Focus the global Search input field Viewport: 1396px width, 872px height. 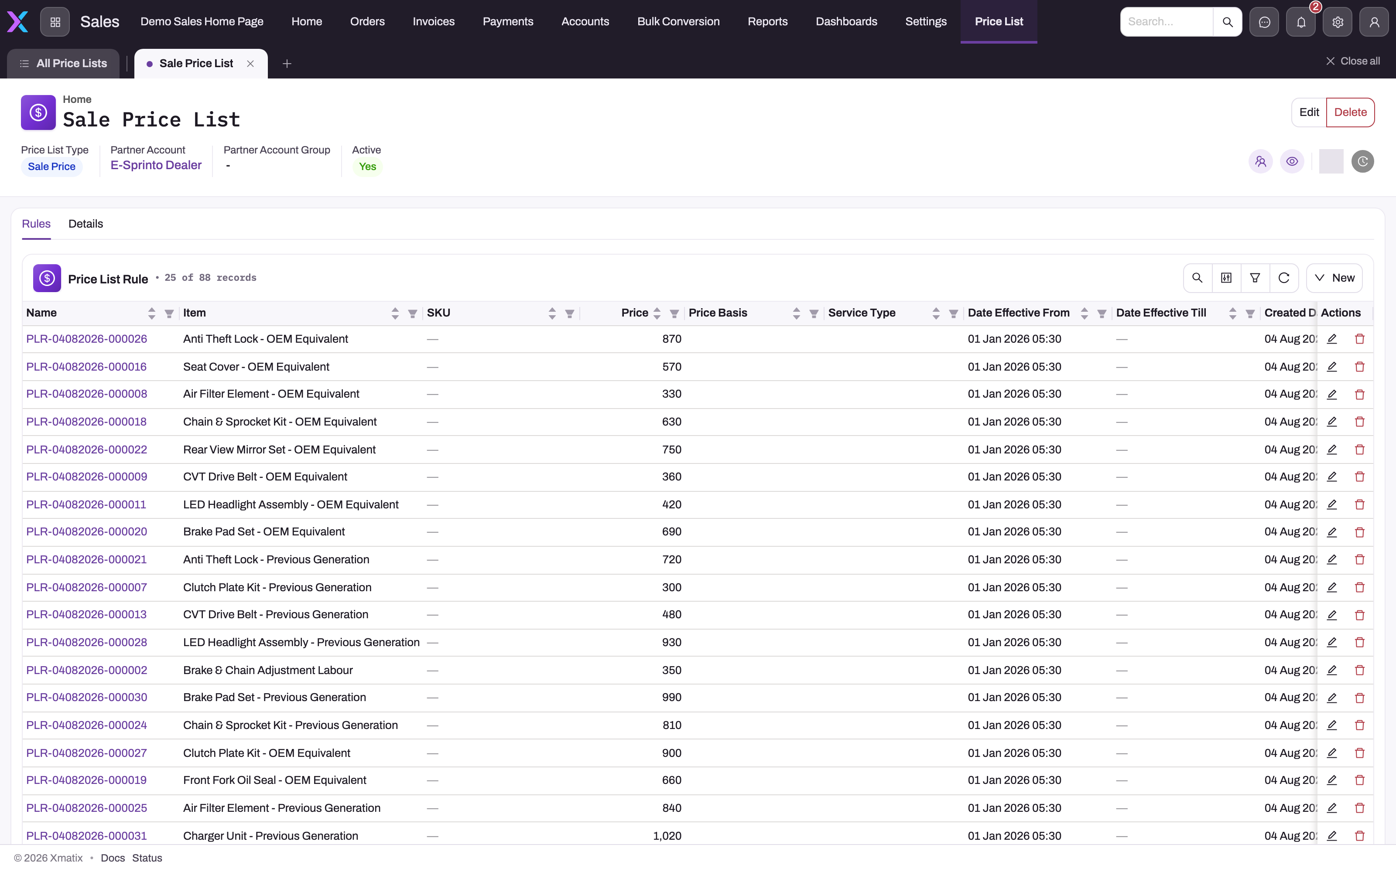click(1167, 22)
